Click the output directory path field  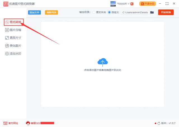(x=135, y=13)
